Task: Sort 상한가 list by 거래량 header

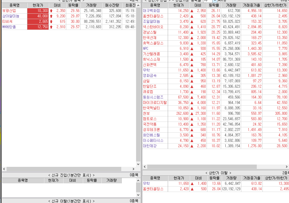Action: 91,5
